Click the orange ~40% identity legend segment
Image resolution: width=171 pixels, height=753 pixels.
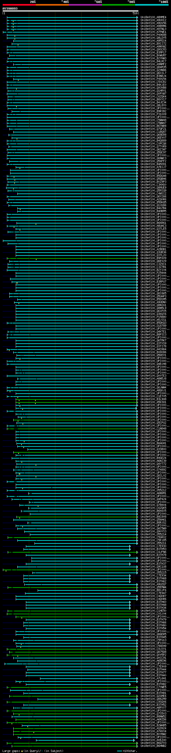pos(52,5)
